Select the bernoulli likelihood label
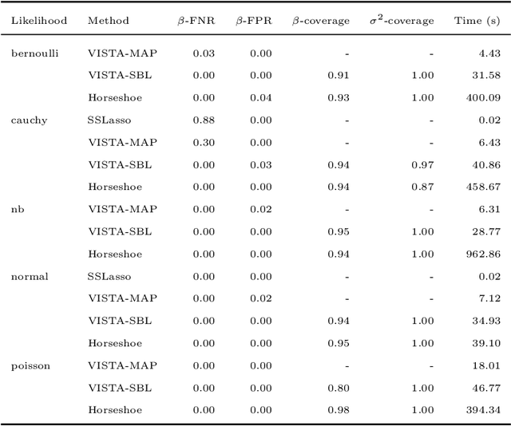Image resolution: width=511 pixels, height=426 pixels. (x=32, y=53)
